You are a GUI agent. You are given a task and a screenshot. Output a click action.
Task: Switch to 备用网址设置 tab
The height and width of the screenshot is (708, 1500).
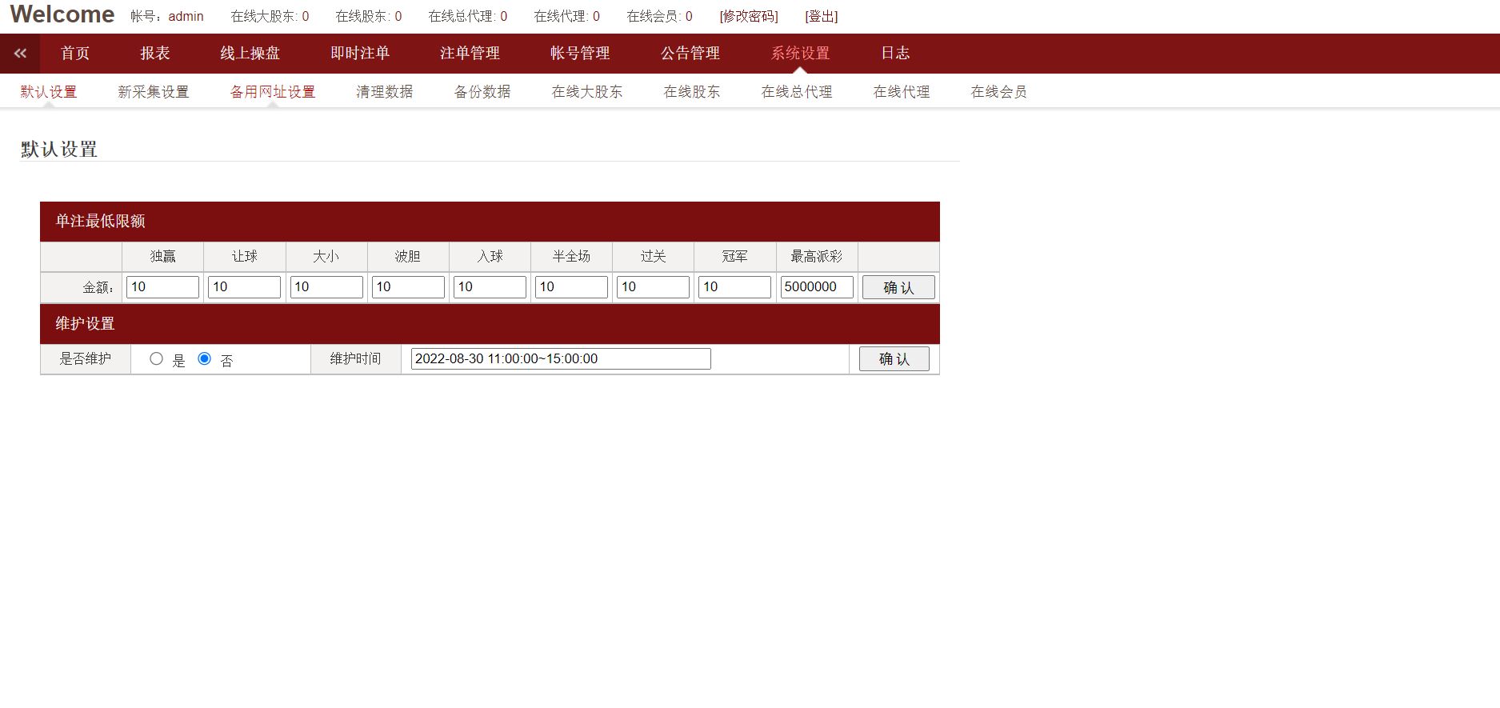[273, 92]
